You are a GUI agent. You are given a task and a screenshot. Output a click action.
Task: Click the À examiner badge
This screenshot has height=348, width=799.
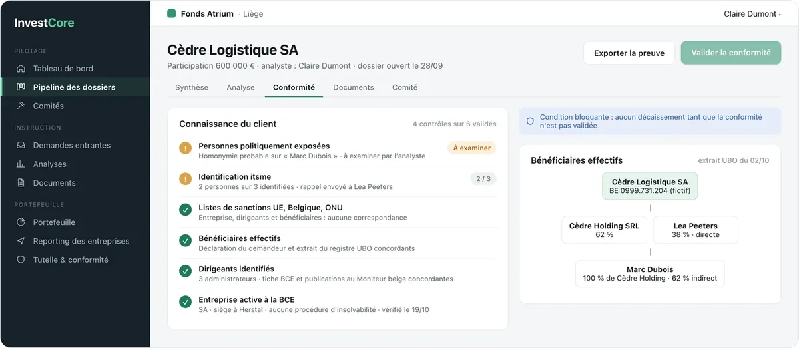pyautogui.click(x=472, y=148)
